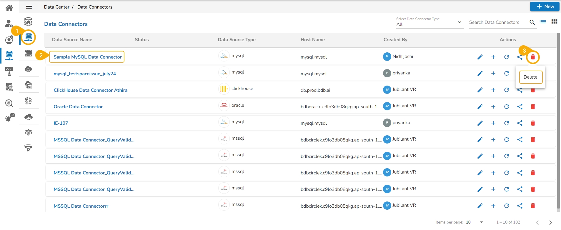This screenshot has width=561, height=230.
Task: Click the Data Center breadcrumb
Action: [56, 7]
